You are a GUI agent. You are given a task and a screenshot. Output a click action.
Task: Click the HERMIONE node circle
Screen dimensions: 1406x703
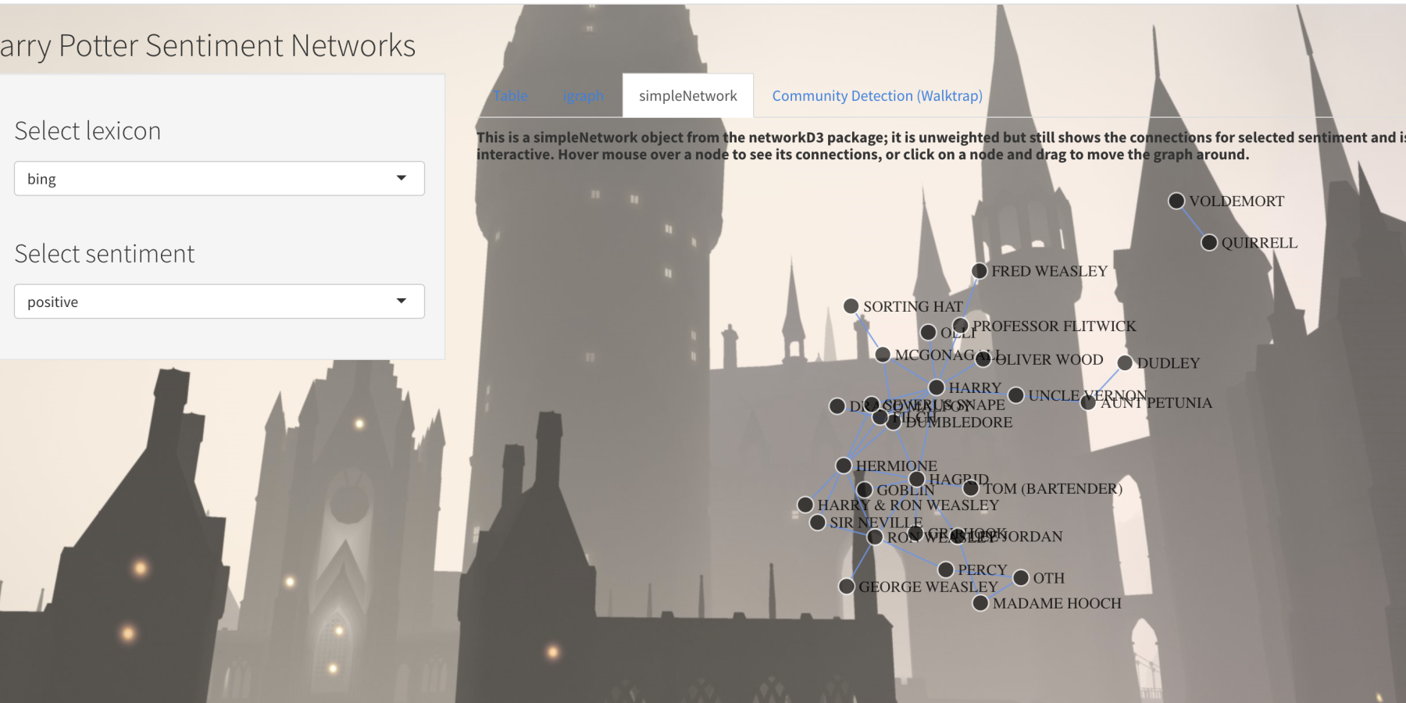pyautogui.click(x=844, y=466)
